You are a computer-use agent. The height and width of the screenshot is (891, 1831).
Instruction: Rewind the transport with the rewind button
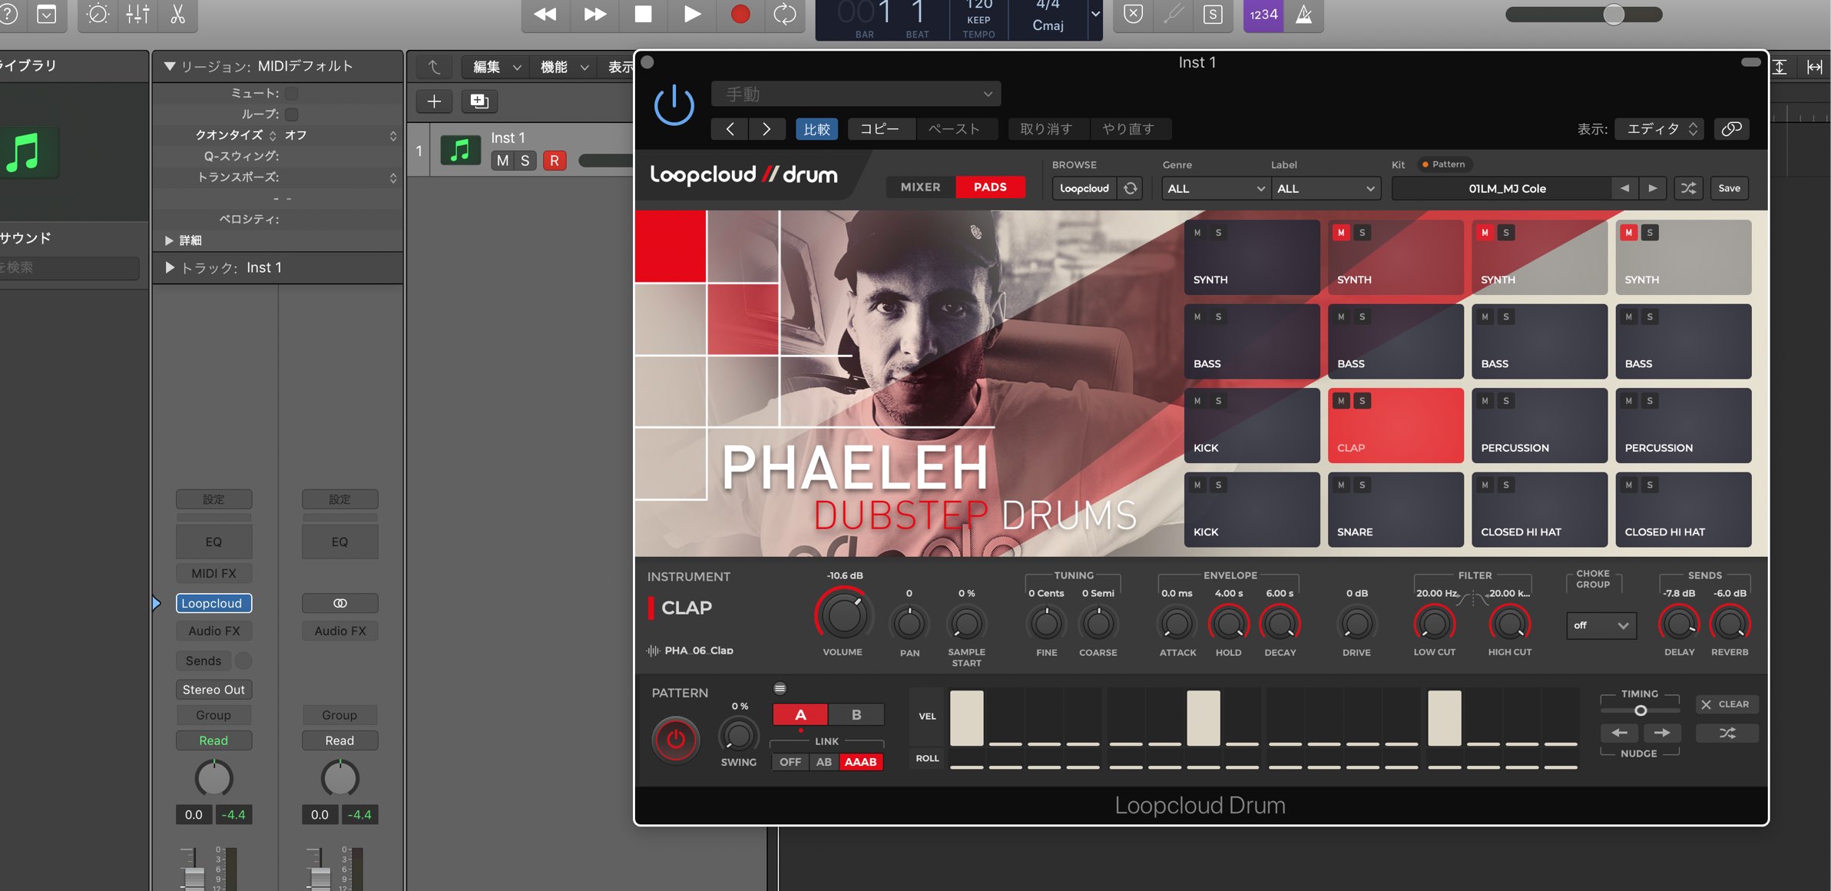545,14
